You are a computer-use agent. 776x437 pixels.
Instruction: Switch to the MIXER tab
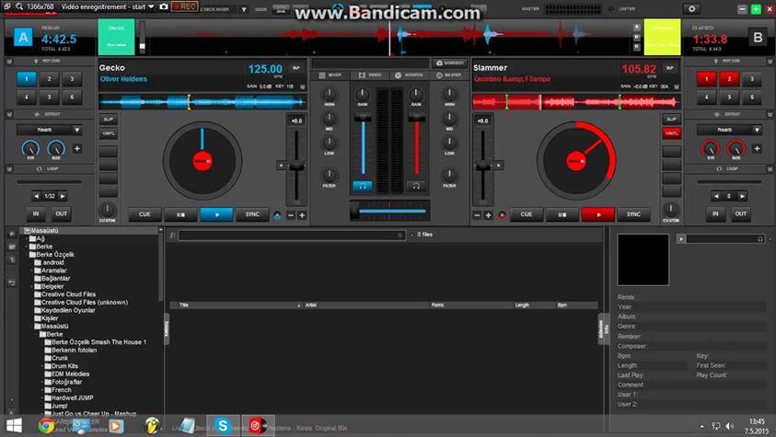[330, 75]
